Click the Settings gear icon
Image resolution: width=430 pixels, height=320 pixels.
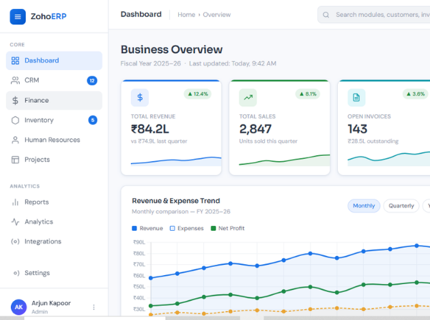[16, 273]
